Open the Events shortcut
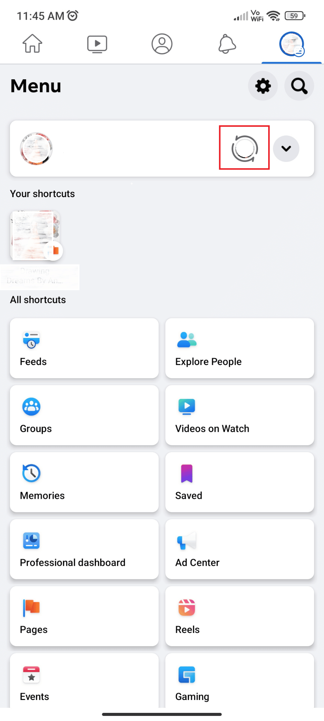 pyautogui.click(x=84, y=682)
